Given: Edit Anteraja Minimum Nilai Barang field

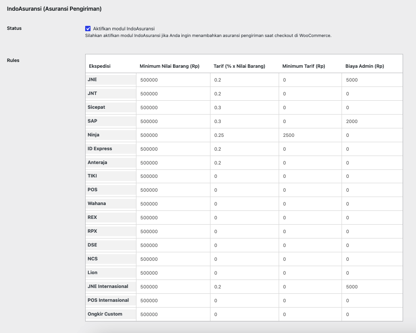Looking at the screenshot, I should pyautogui.click(x=173, y=163).
